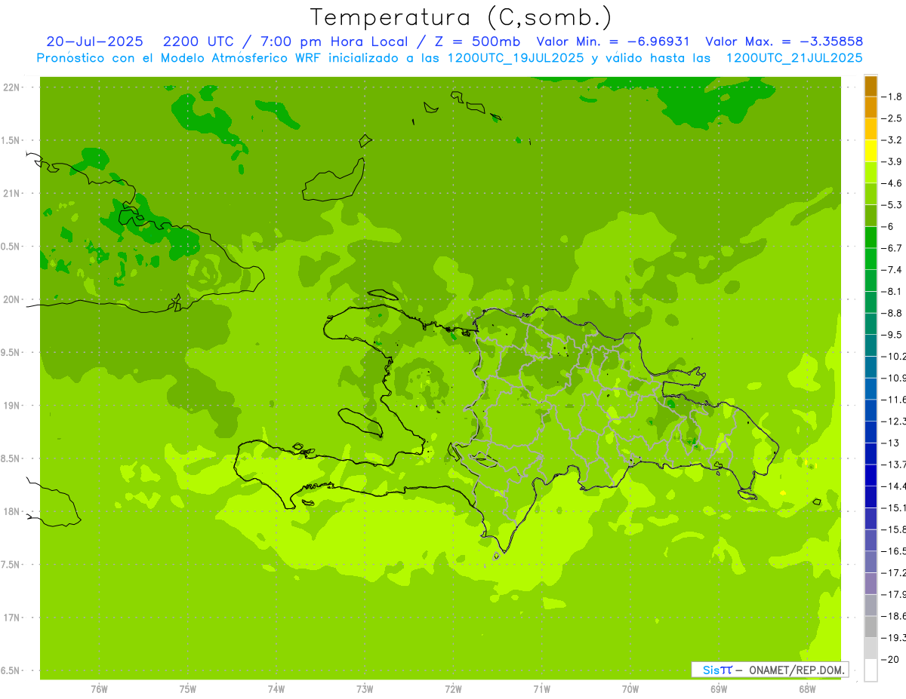Click the '-5.3' colorbar label
Viewport: 906px width, 699px height.
[893, 204]
